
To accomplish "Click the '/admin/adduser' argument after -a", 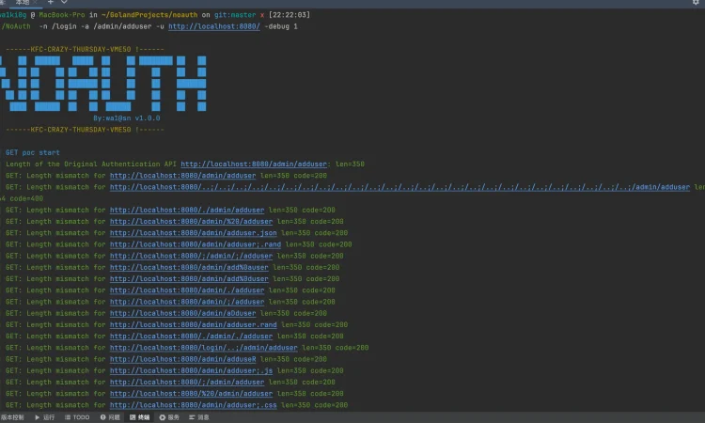I will click(122, 26).
